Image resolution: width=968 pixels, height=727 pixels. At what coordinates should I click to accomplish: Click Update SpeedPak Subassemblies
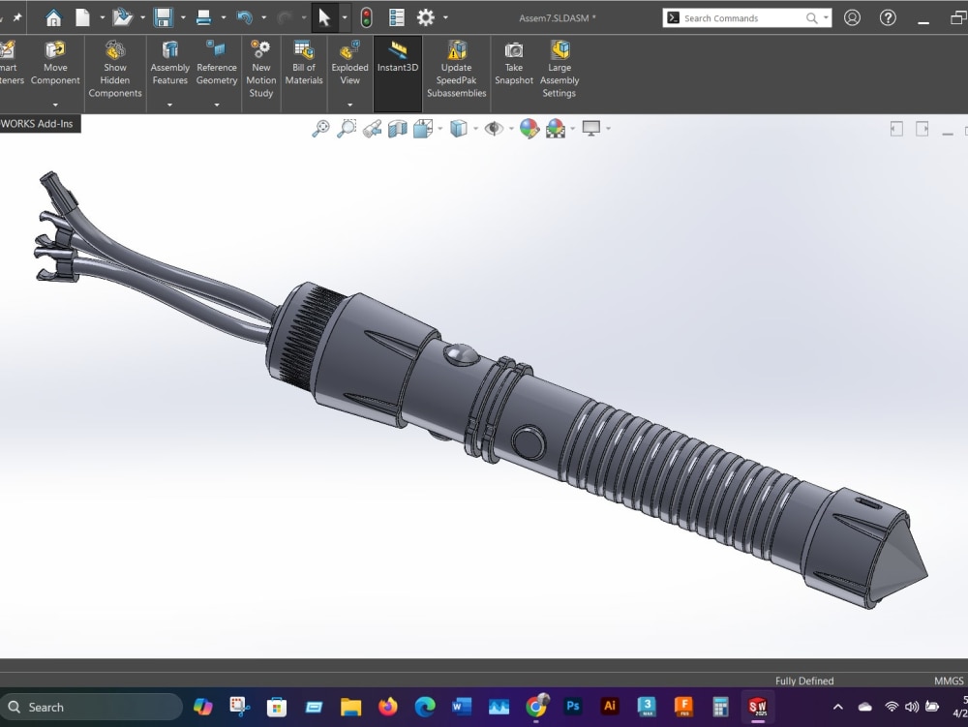click(456, 69)
